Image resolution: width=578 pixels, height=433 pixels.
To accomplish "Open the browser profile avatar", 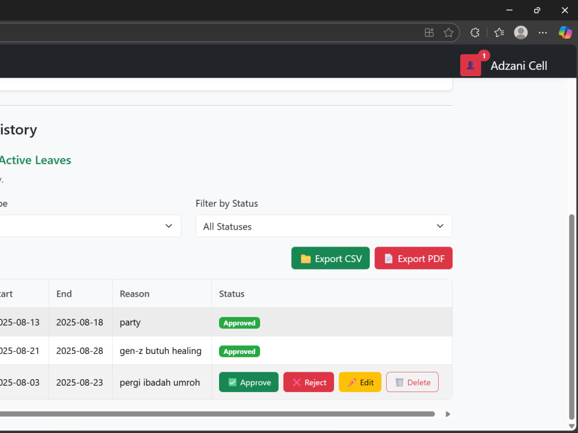I will [x=521, y=32].
